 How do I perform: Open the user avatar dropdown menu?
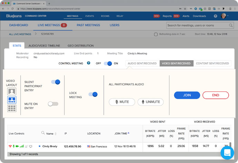(x=225, y=16)
